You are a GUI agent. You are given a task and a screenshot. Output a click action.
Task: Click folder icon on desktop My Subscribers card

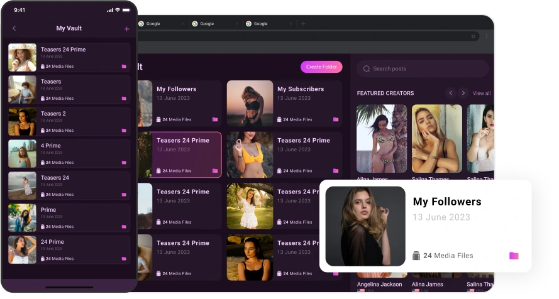coord(336,119)
